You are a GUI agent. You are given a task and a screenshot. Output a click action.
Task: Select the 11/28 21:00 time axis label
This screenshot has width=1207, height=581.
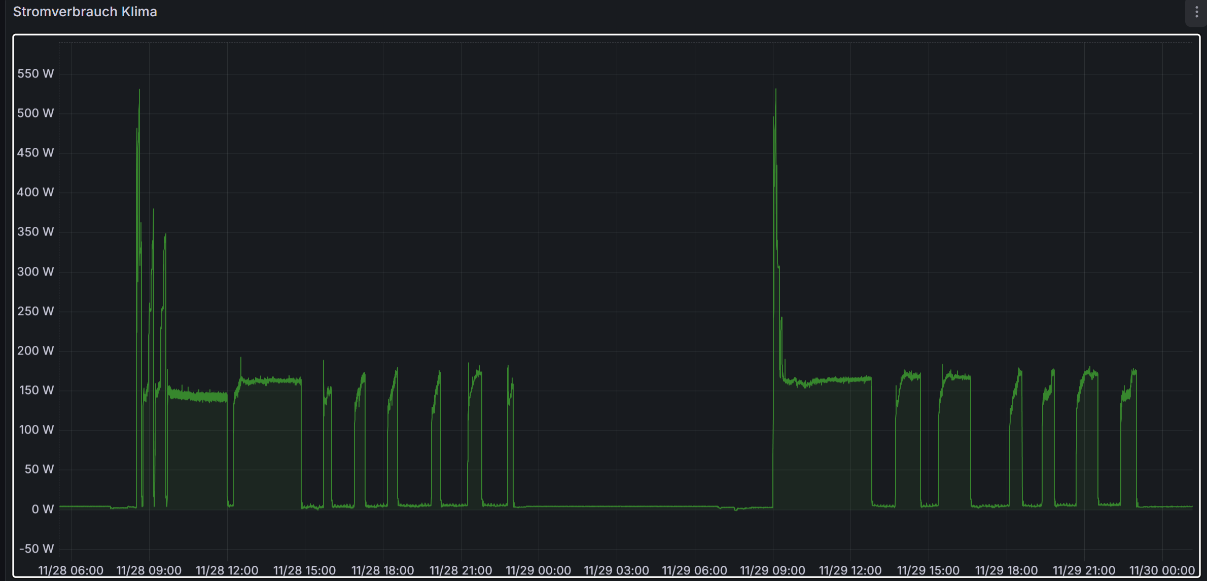point(460,570)
